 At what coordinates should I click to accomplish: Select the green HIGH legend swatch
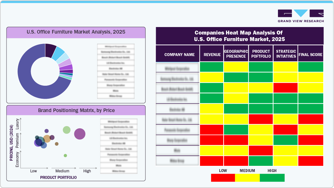[x=272, y=178]
